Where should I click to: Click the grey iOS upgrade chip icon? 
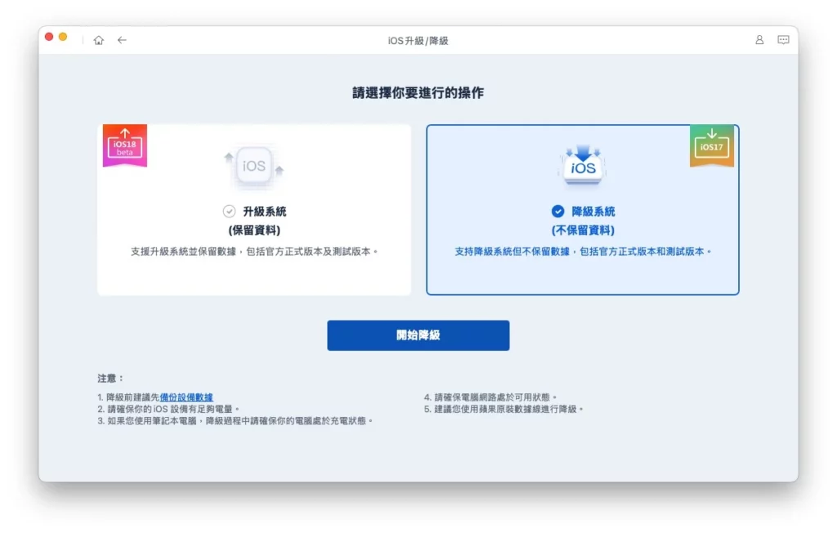point(253,166)
